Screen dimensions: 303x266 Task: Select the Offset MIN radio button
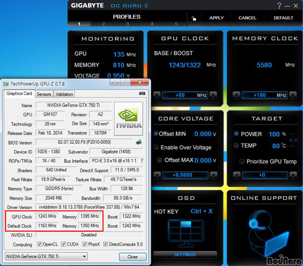tap(156, 134)
